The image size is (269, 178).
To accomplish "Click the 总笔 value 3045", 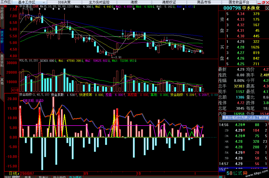I will click(x=240, y=109).
